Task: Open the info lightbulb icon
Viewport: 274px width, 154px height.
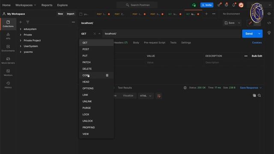Action: pyautogui.click(x=269, y=33)
